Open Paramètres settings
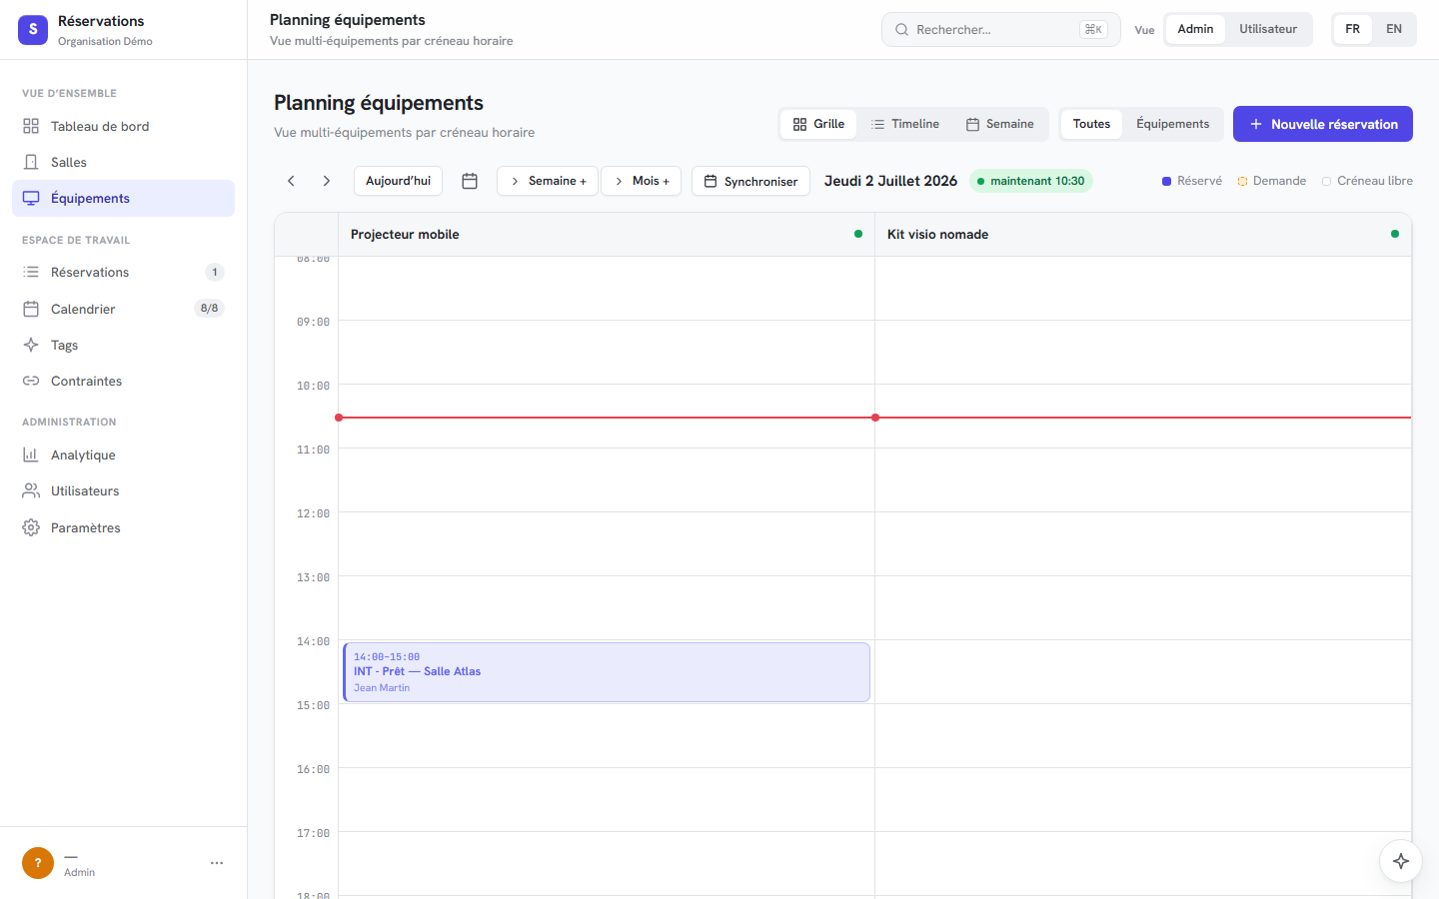 point(123,527)
